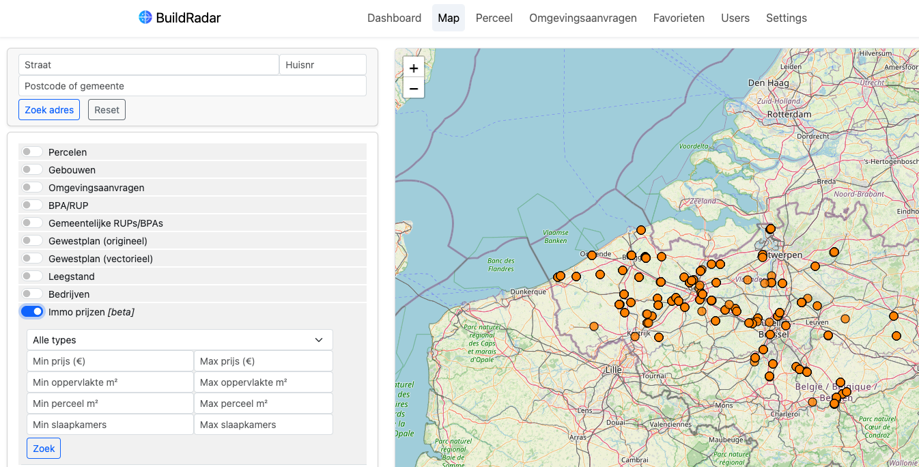Open Settings in the top navigation
The height and width of the screenshot is (467, 919).
[786, 18]
